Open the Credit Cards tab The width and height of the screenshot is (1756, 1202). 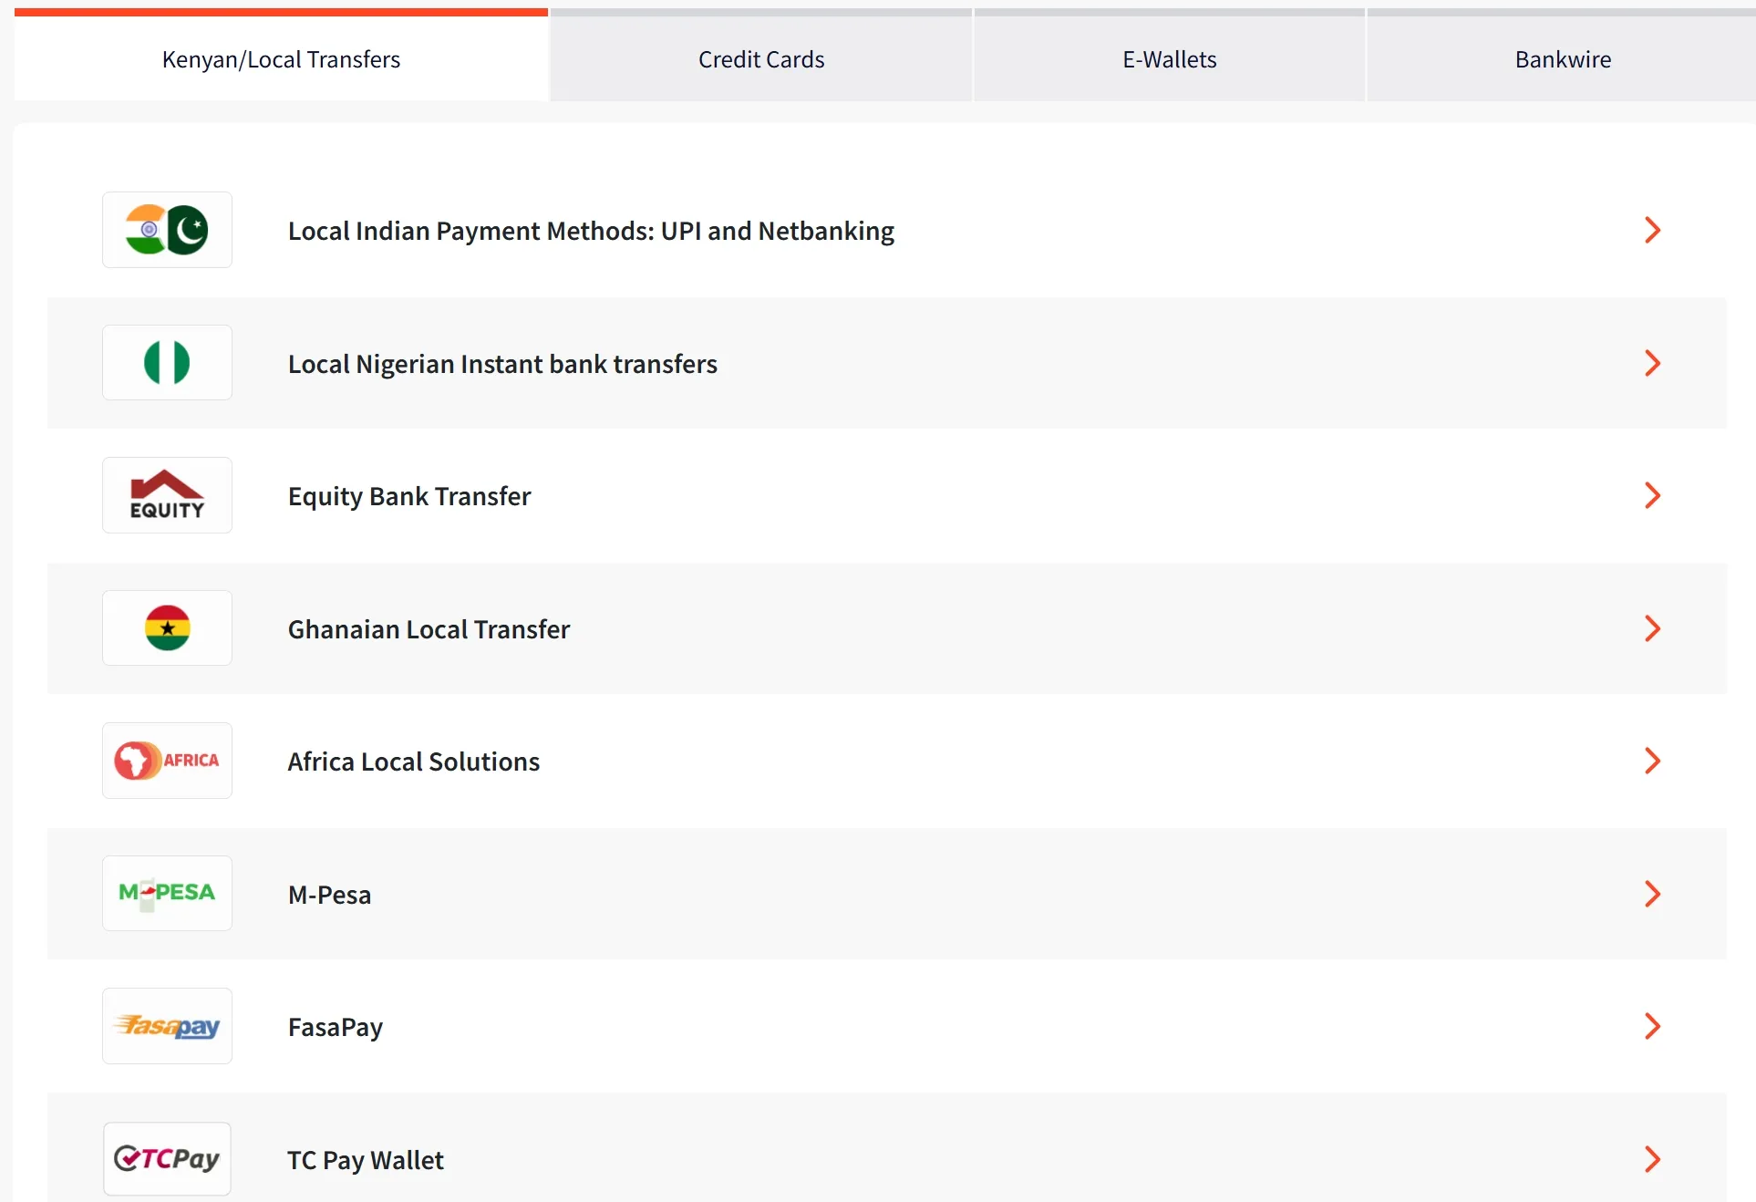tap(761, 57)
